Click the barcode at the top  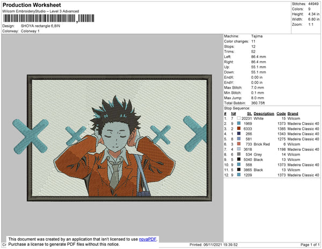pos(49,18)
